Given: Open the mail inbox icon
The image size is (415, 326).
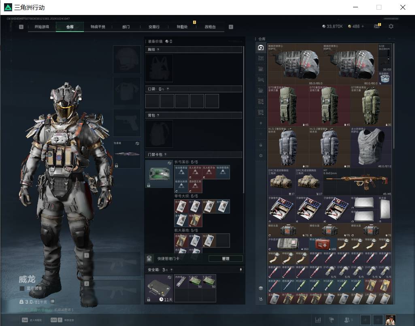Looking at the screenshot, I should [x=377, y=26].
